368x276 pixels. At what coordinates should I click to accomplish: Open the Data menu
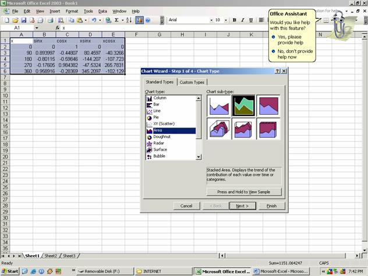102,11
